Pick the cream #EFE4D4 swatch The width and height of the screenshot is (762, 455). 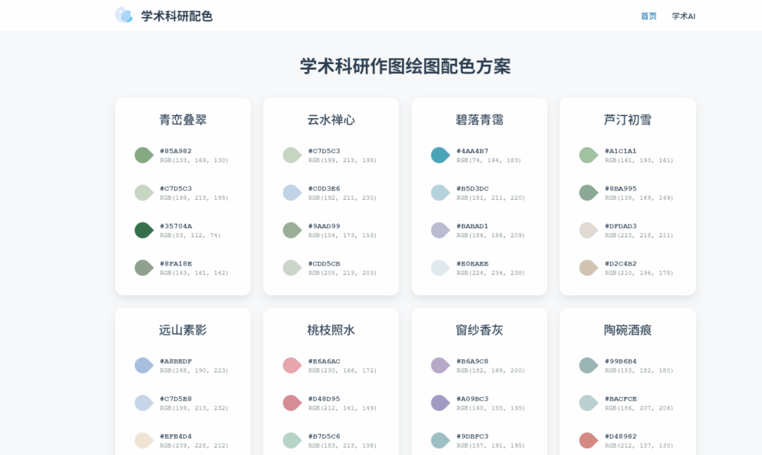tap(144, 440)
